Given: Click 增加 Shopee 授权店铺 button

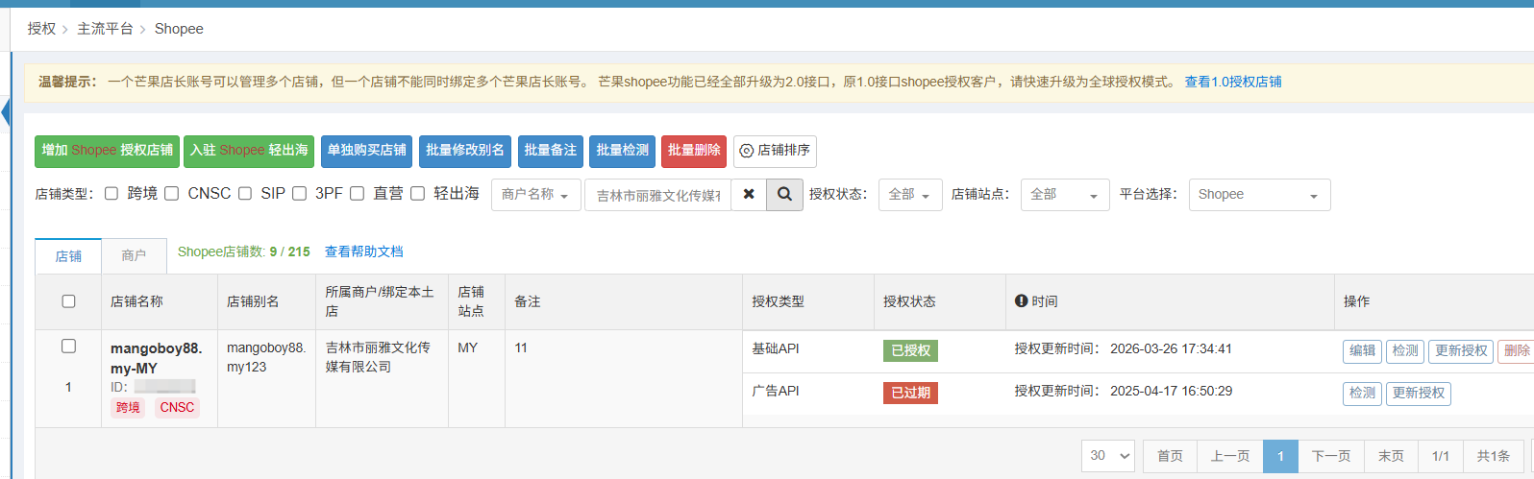Looking at the screenshot, I should click(x=108, y=151).
